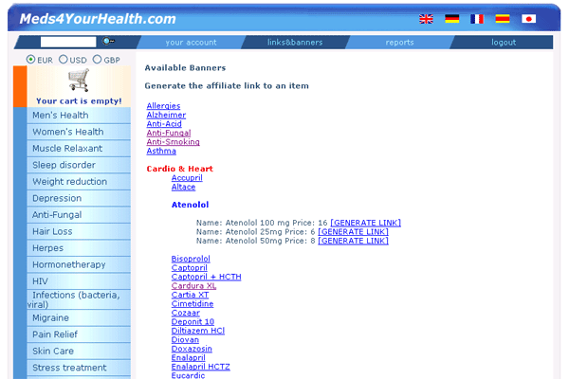Image resolution: width=569 pixels, height=379 pixels.
Task: Open the reports tab
Action: 399,43
